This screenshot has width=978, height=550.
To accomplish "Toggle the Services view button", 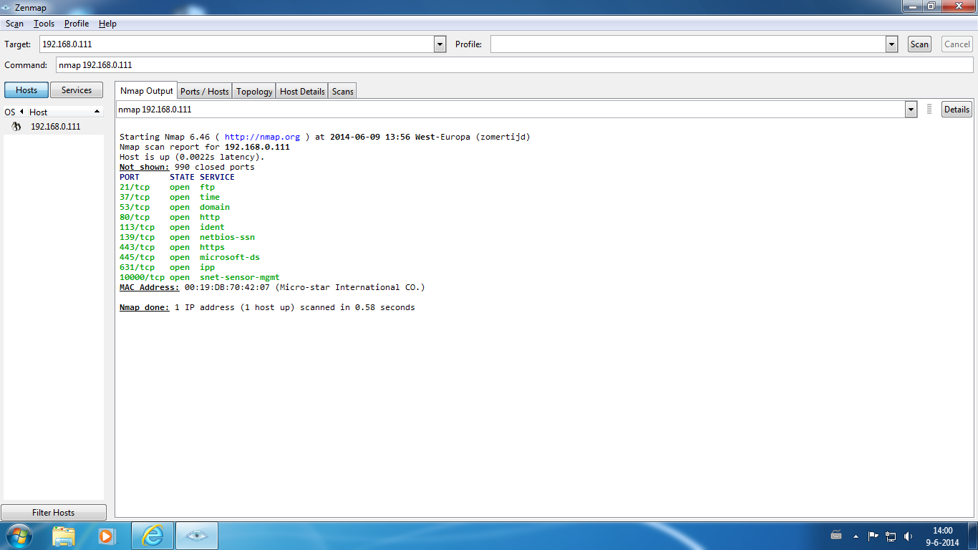I will point(77,90).
